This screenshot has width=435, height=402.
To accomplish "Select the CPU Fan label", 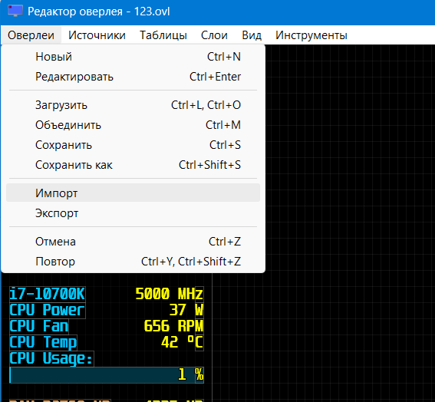I will [x=39, y=326].
